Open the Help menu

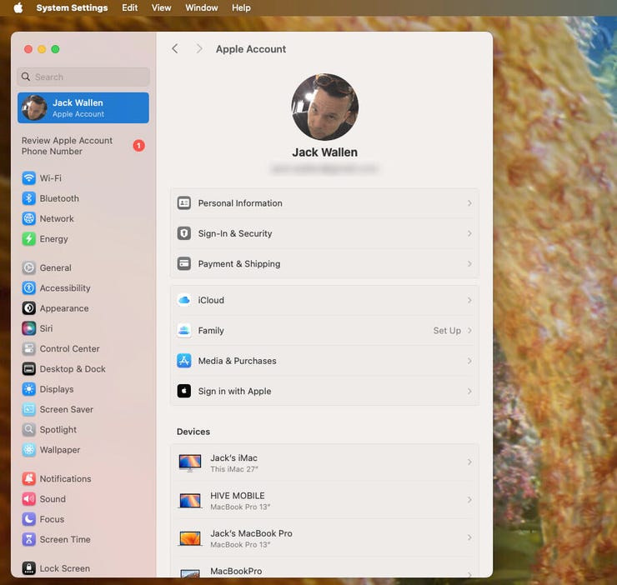click(241, 7)
